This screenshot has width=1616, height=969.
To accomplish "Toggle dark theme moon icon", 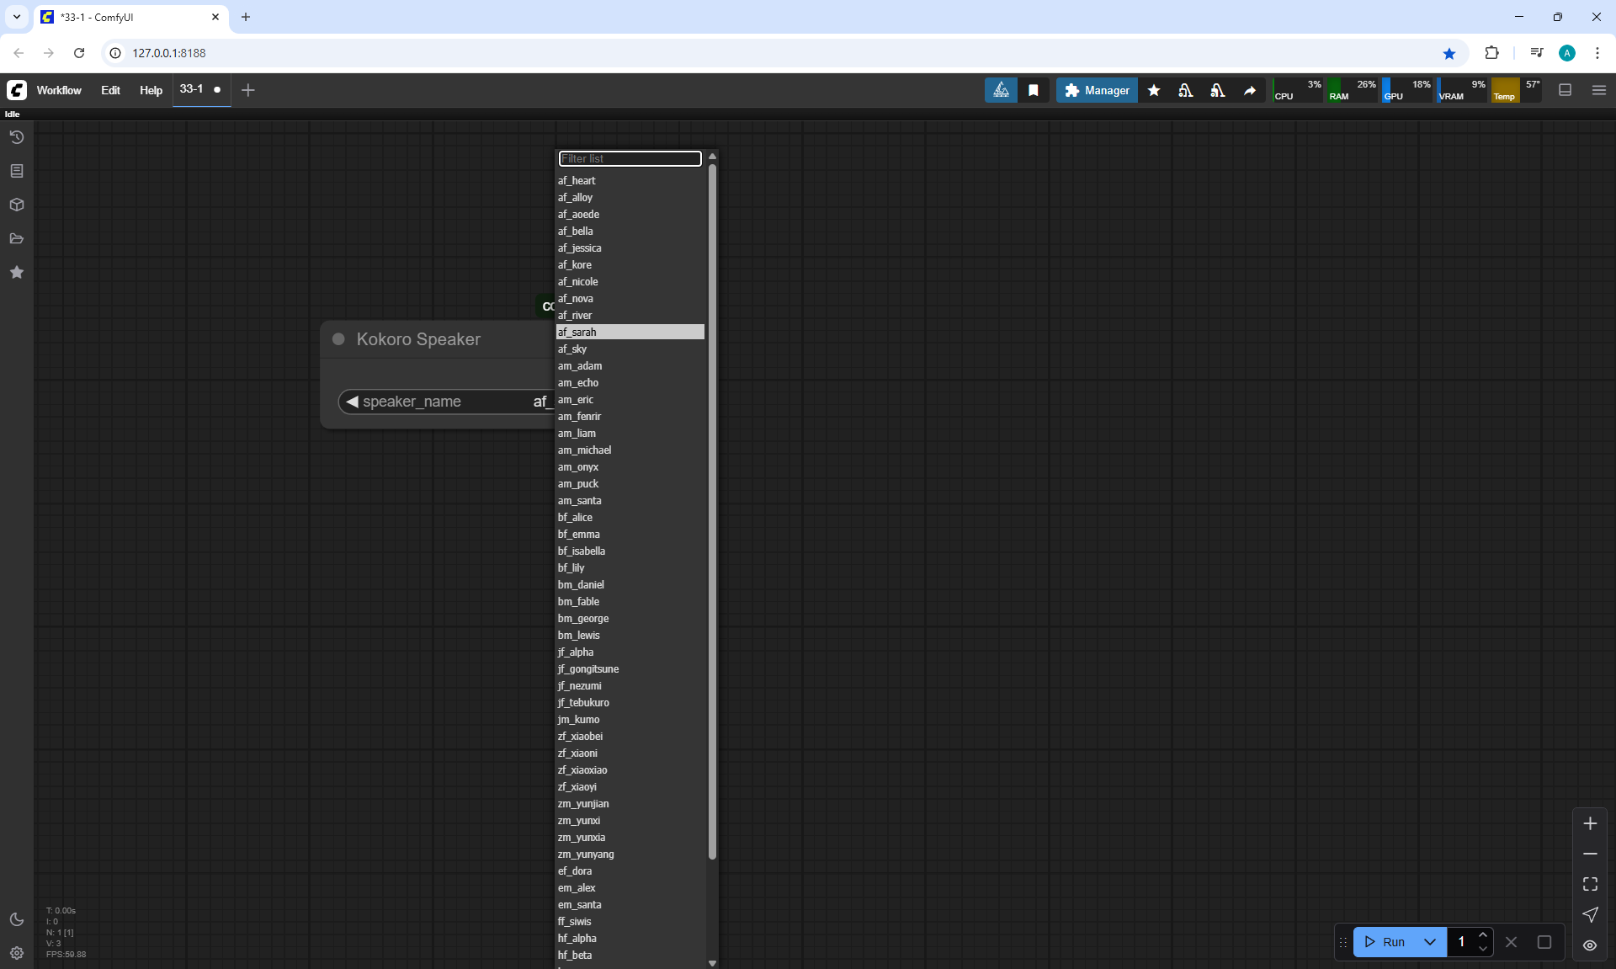I will pyautogui.click(x=17, y=919).
